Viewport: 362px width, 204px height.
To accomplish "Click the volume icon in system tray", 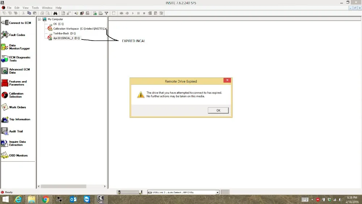I will [340, 200].
